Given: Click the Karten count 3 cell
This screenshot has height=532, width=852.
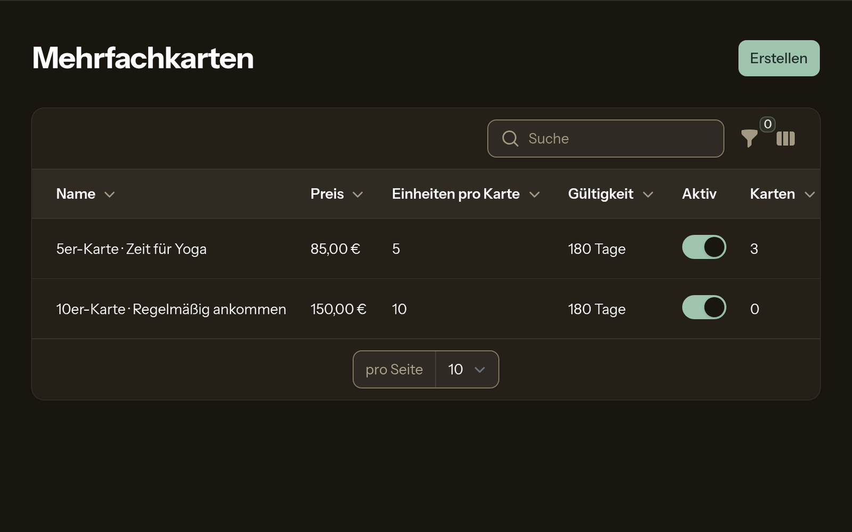Looking at the screenshot, I should point(754,248).
